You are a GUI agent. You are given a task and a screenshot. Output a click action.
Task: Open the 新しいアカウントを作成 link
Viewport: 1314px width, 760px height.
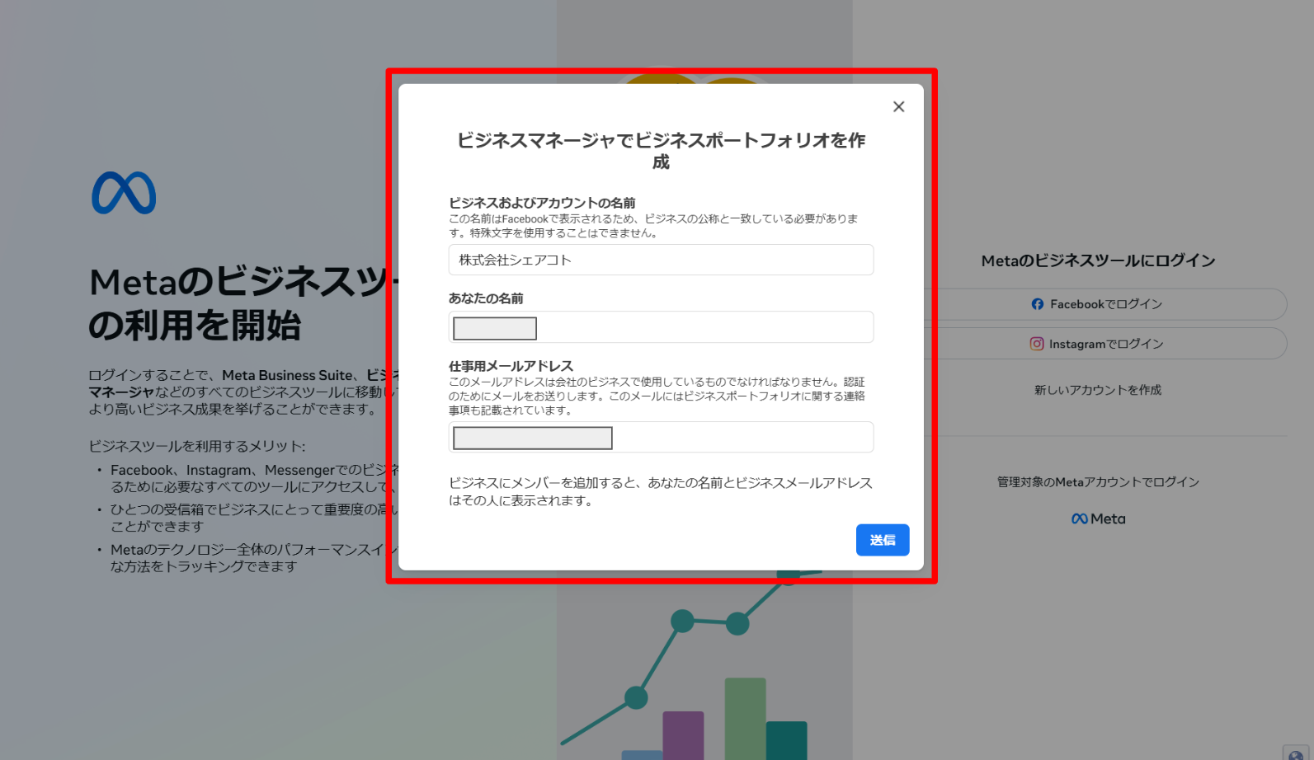(1098, 390)
